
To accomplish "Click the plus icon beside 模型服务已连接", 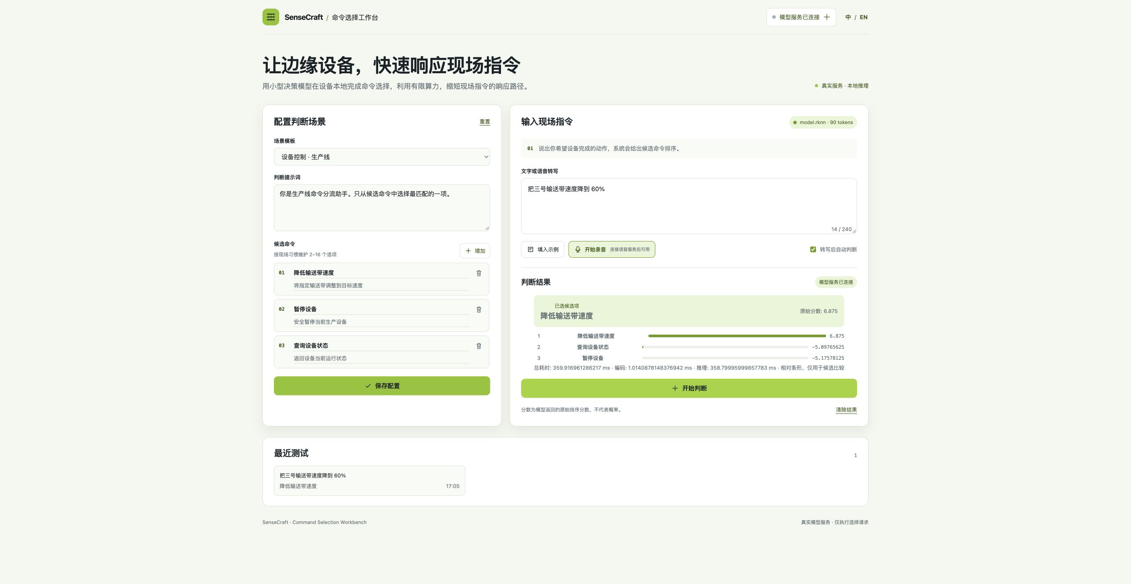I will click(827, 17).
